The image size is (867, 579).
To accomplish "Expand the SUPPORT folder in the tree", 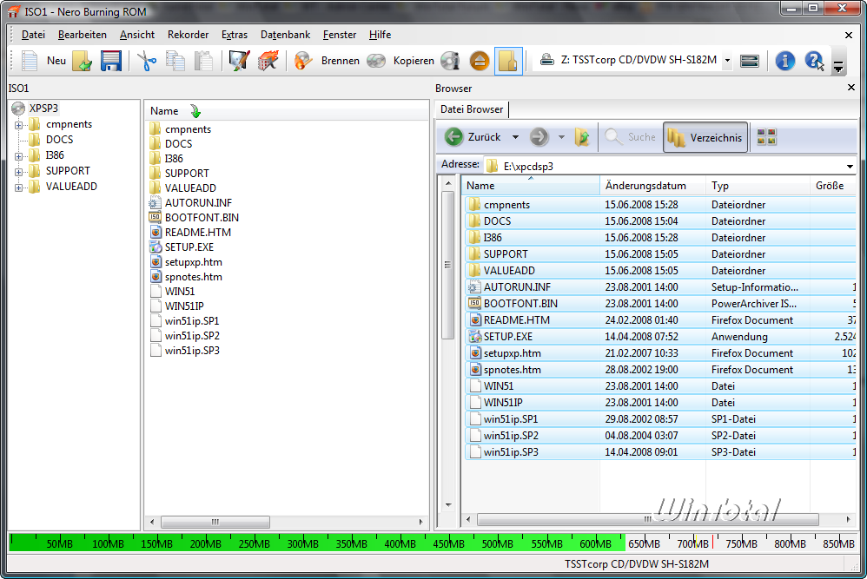I will pos(19,172).
